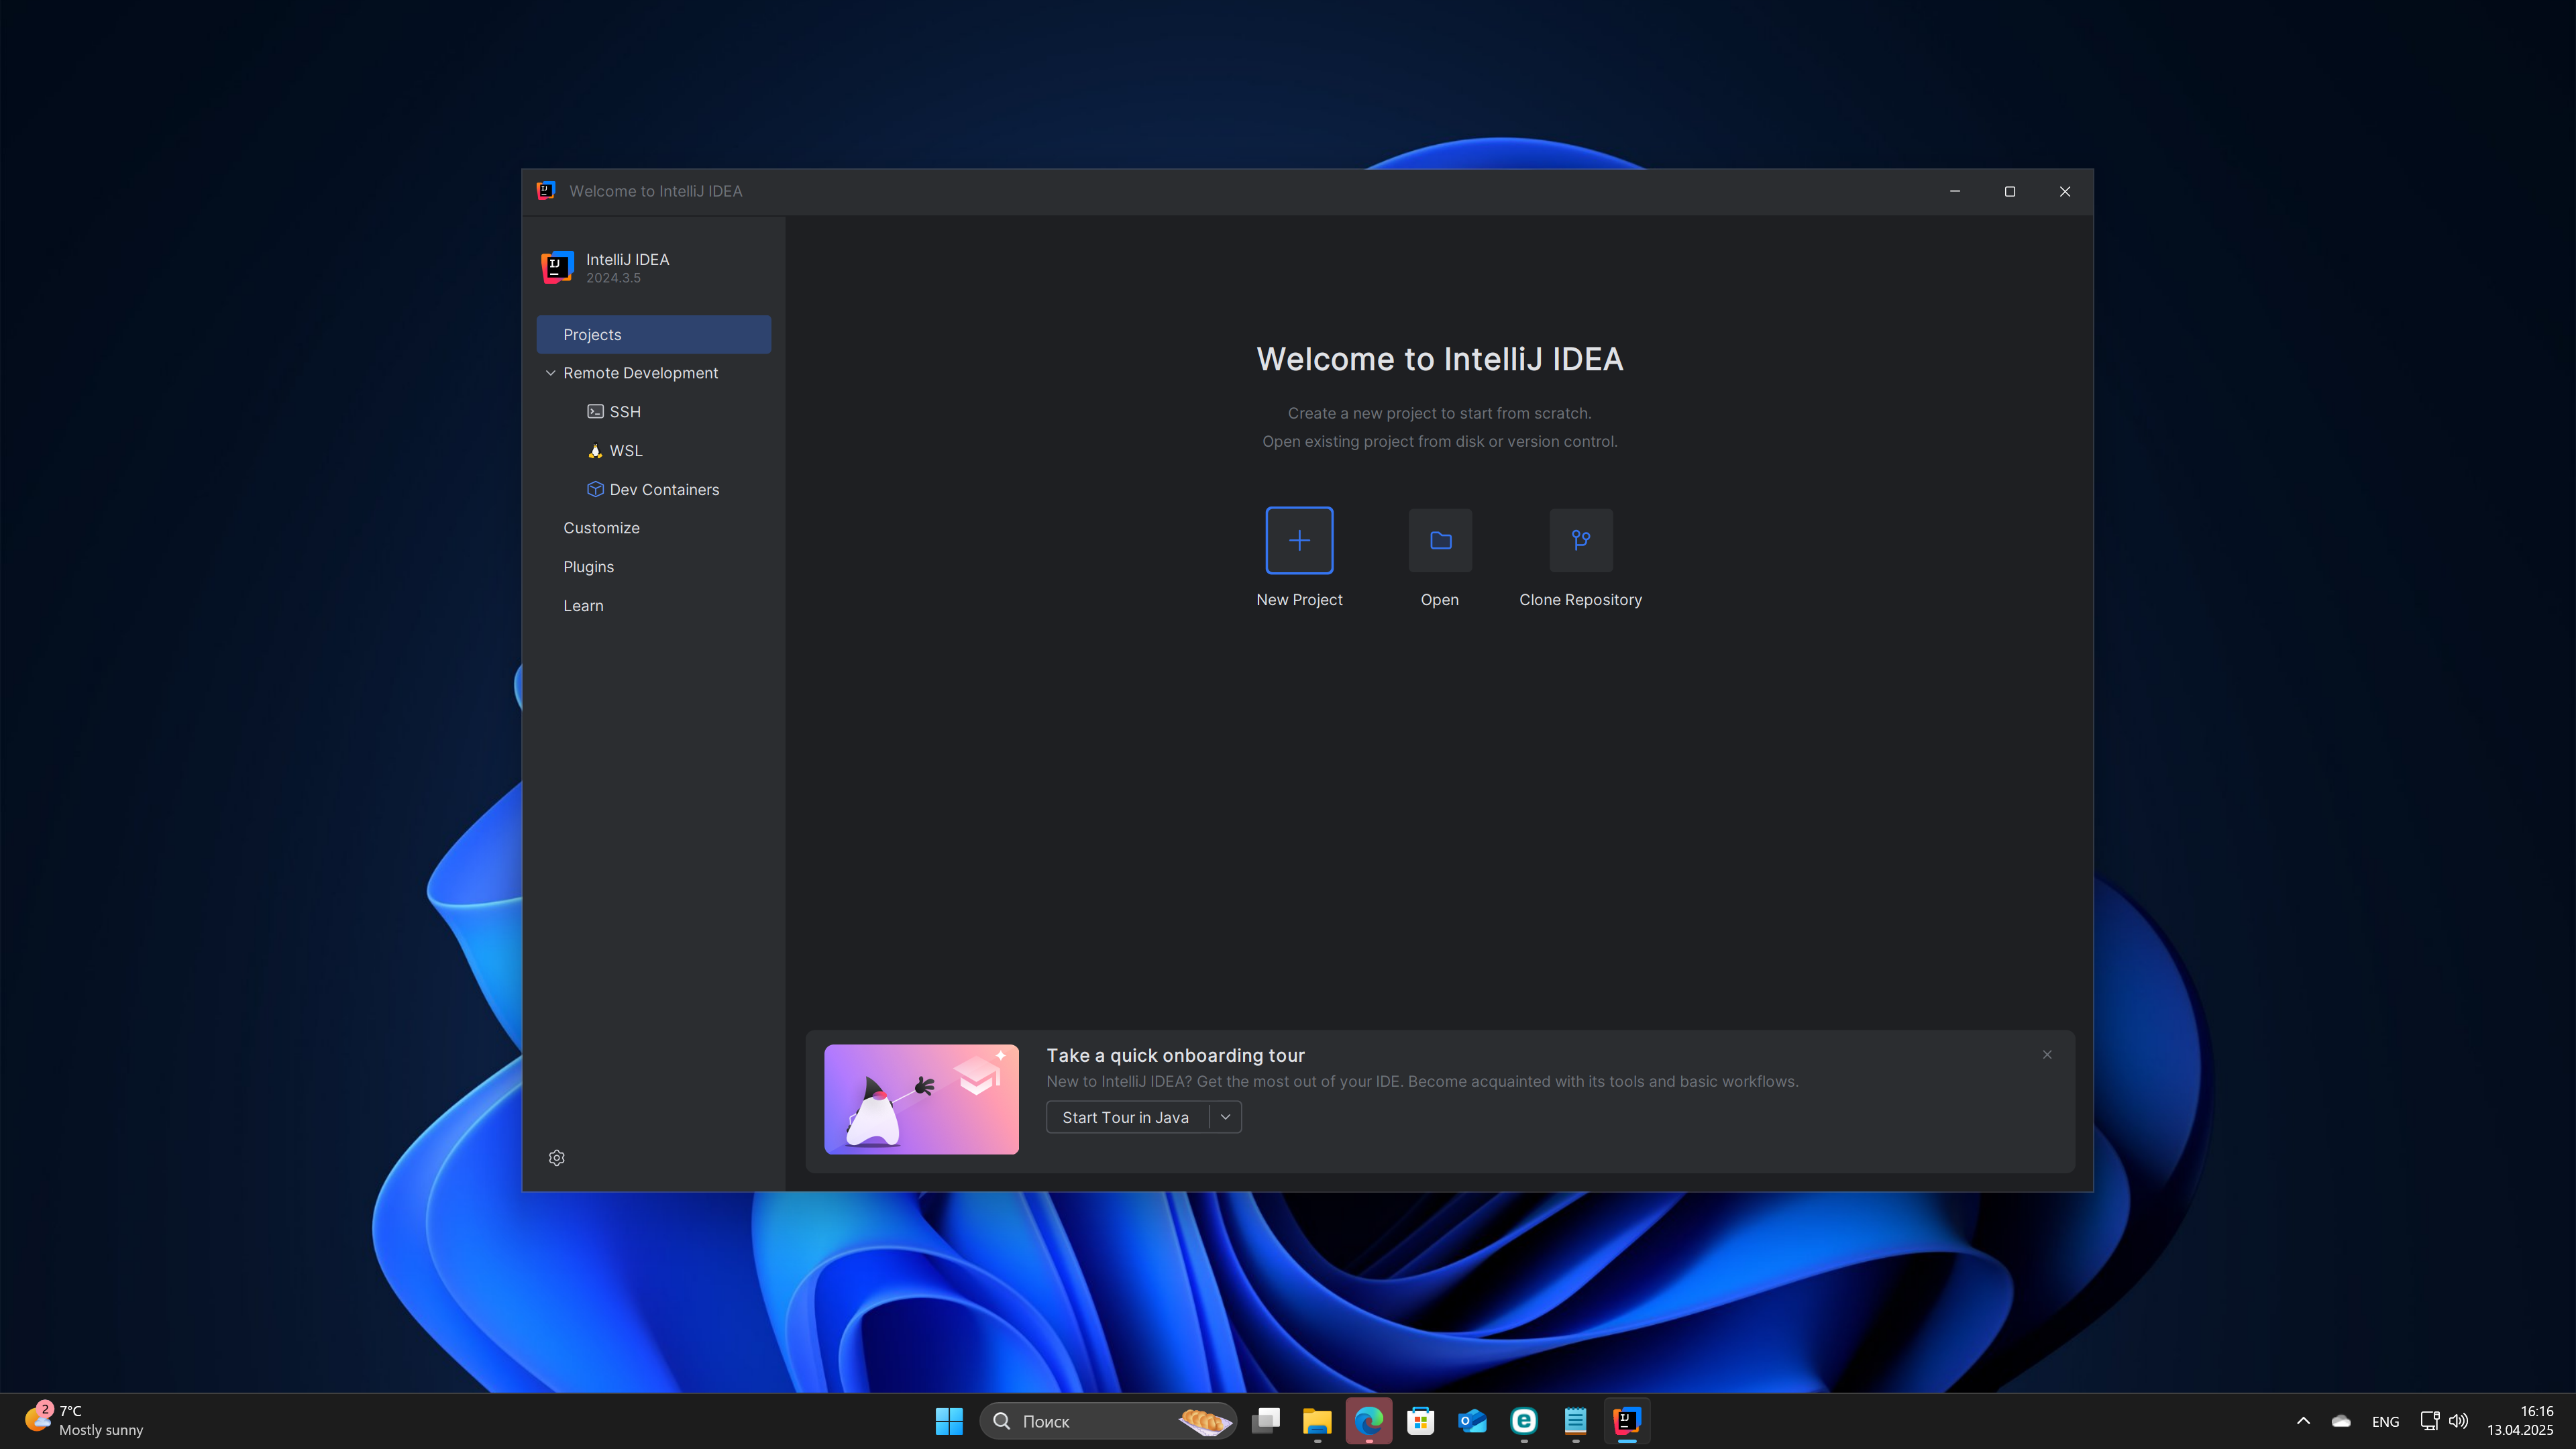Open Microsoft Store from taskbar
This screenshot has width=2576, height=1449.
tap(1420, 1421)
